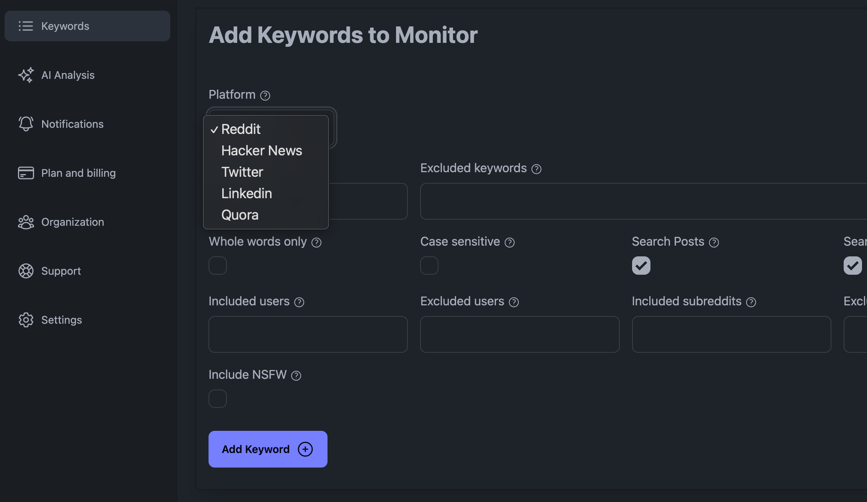Open the Support page
The width and height of the screenshot is (867, 502).
pyautogui.click(x=87, y=271)
